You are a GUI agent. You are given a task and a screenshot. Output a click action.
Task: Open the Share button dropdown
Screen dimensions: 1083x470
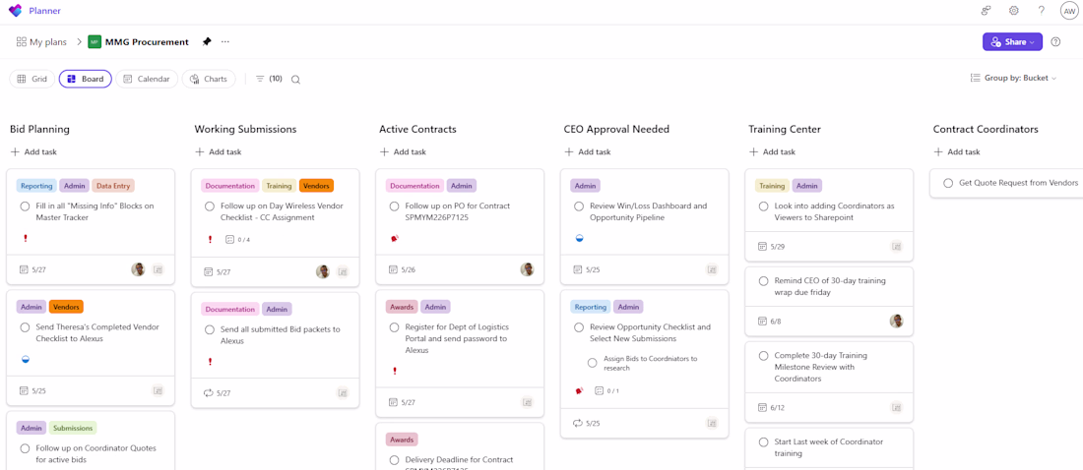(1012, 42)
